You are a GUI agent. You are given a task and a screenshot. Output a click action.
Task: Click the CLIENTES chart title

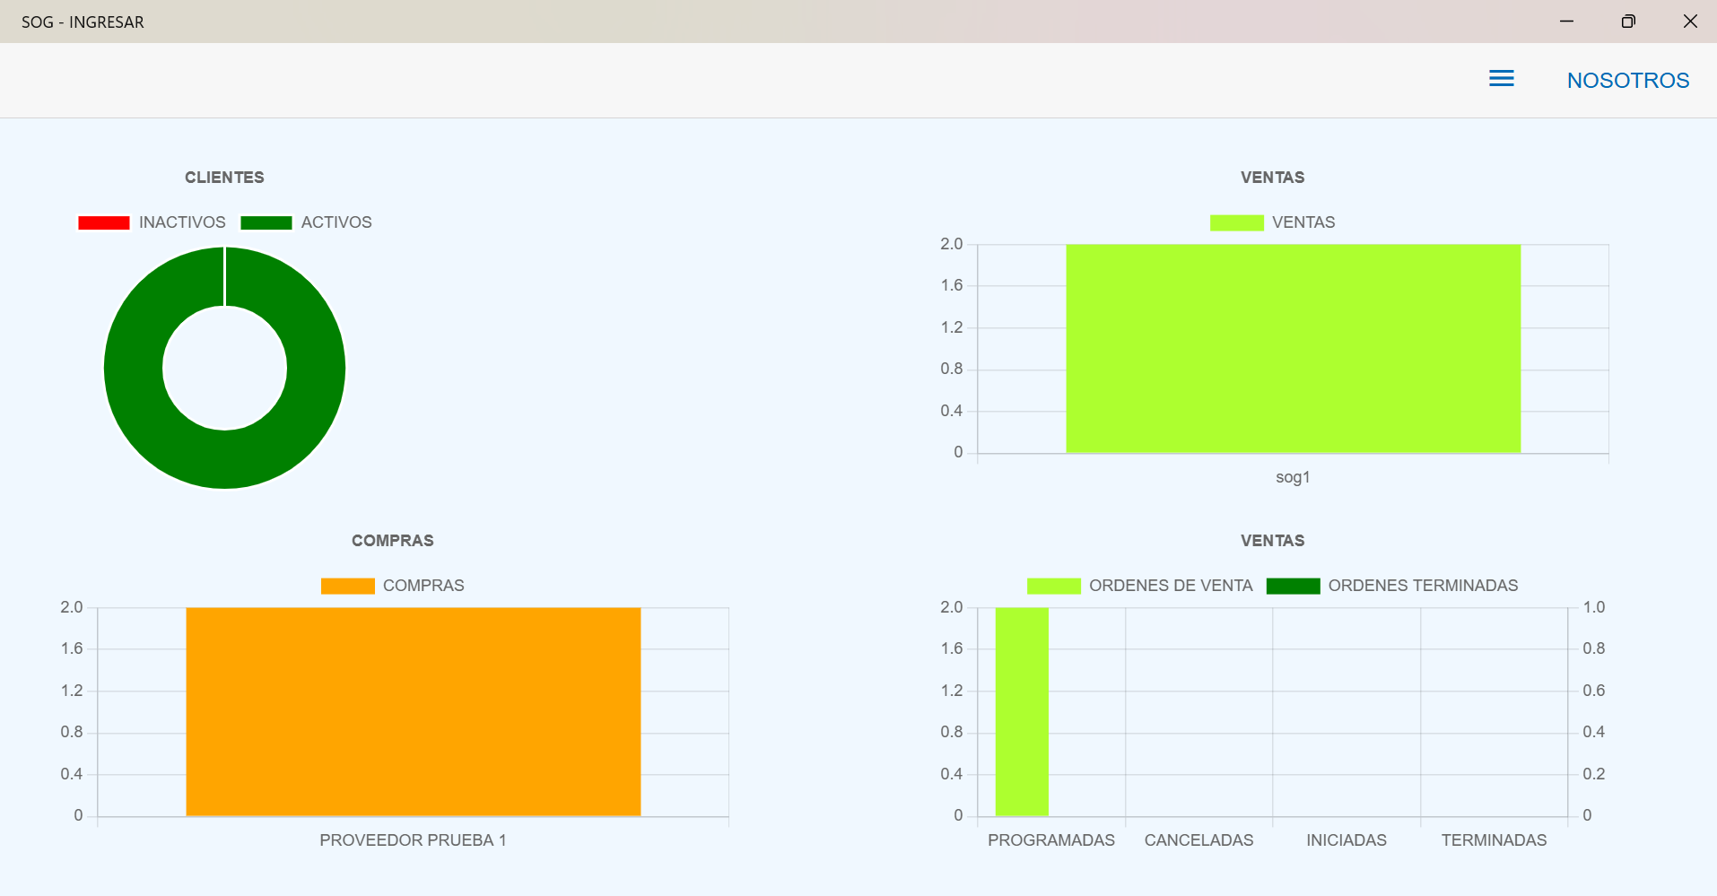(224, 178)
